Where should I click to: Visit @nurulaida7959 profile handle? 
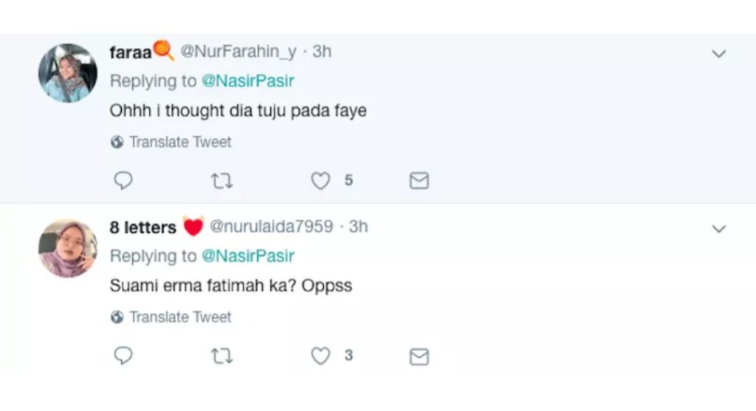pyautogui.click(x=271, y=227)
